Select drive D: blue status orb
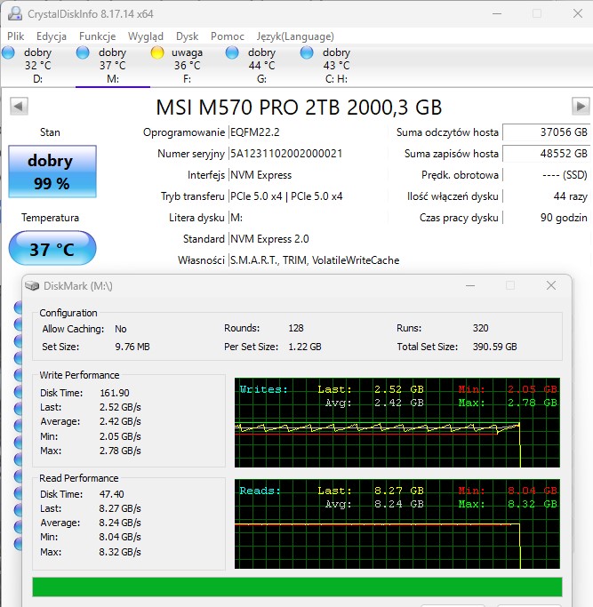The width and height of the screenshot is (593, 607). (9, 53)
